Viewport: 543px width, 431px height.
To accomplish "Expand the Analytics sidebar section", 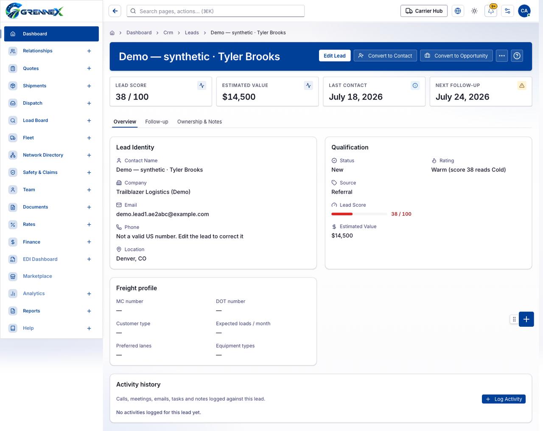I will point(89,294).
